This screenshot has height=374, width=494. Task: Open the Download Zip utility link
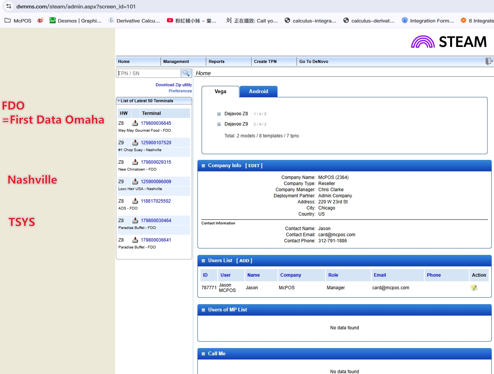(173, 85)
